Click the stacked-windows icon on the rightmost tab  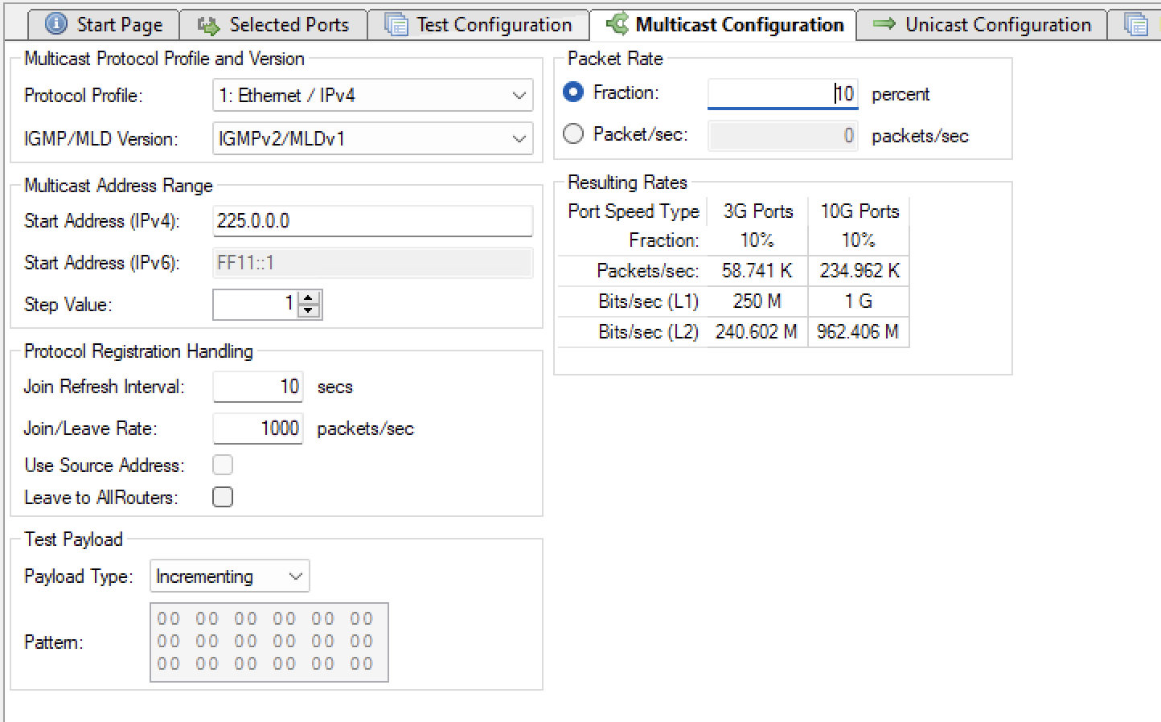(1138, 24)
